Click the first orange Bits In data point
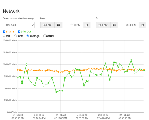This screenshot has width=149, height=120. 18,70
